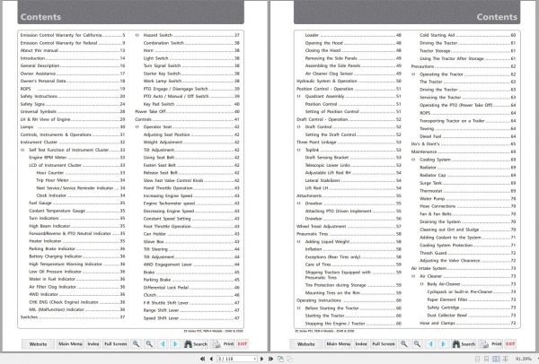Open the Website button on left page
Image resolution: width=539 pixels, height=364 pixels.
38,343
